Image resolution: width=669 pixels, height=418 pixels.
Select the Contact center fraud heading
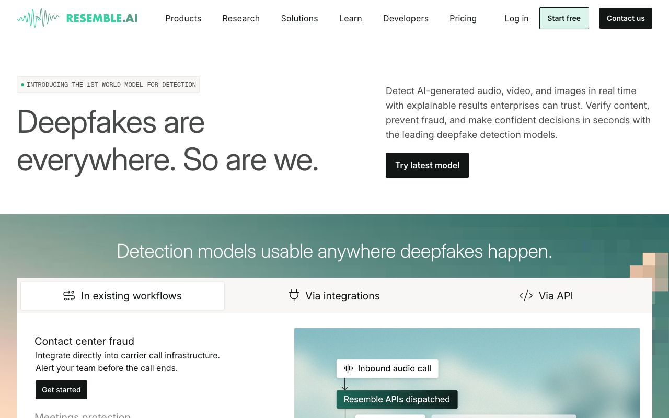(x=84, y=341)
